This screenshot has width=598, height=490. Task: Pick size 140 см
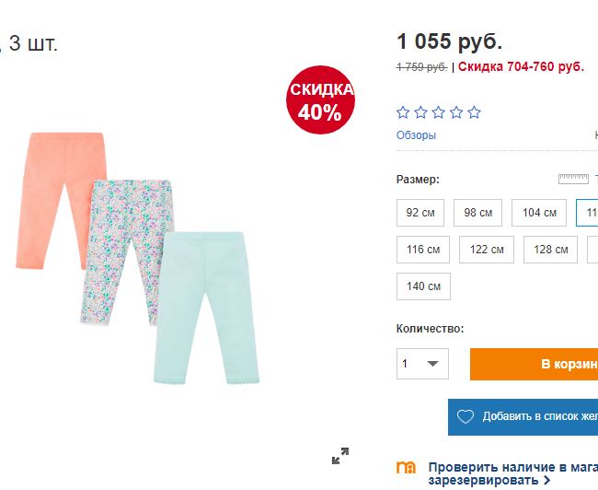[x=423, y=286]
